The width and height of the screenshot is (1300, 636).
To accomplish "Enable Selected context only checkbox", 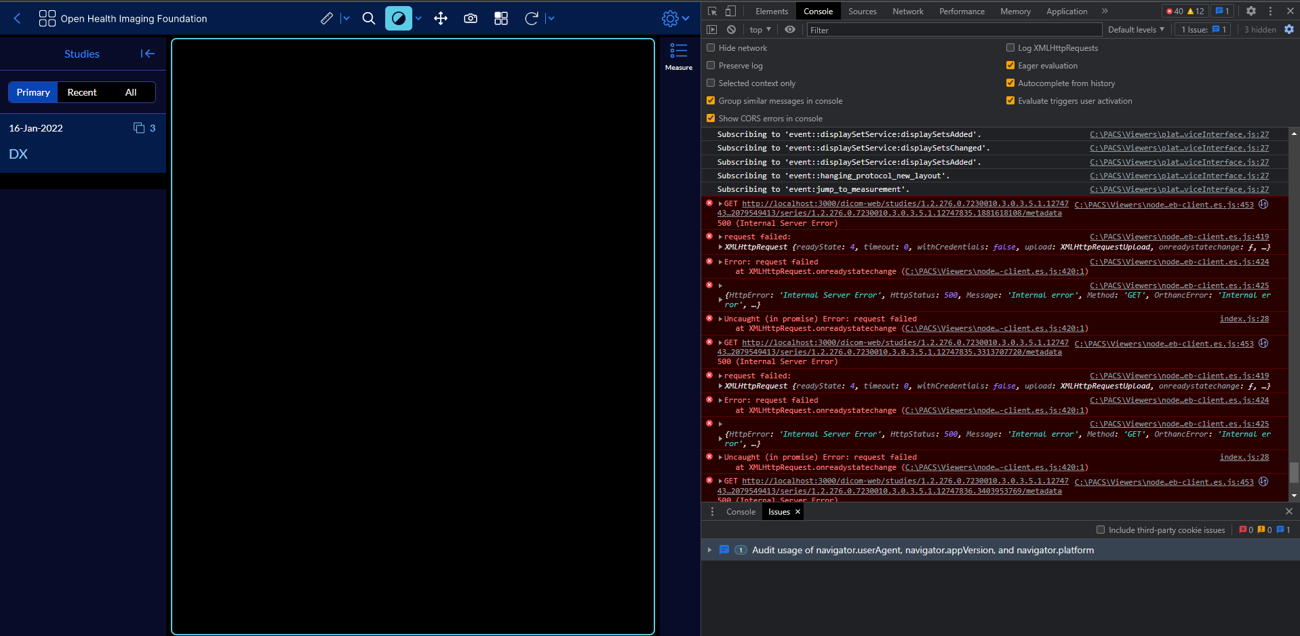I will coord(711,83).
